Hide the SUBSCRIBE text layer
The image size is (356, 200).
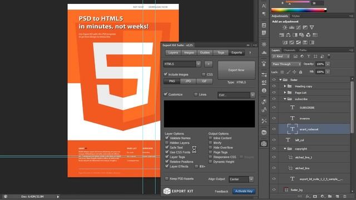click(x=274, y=107)
